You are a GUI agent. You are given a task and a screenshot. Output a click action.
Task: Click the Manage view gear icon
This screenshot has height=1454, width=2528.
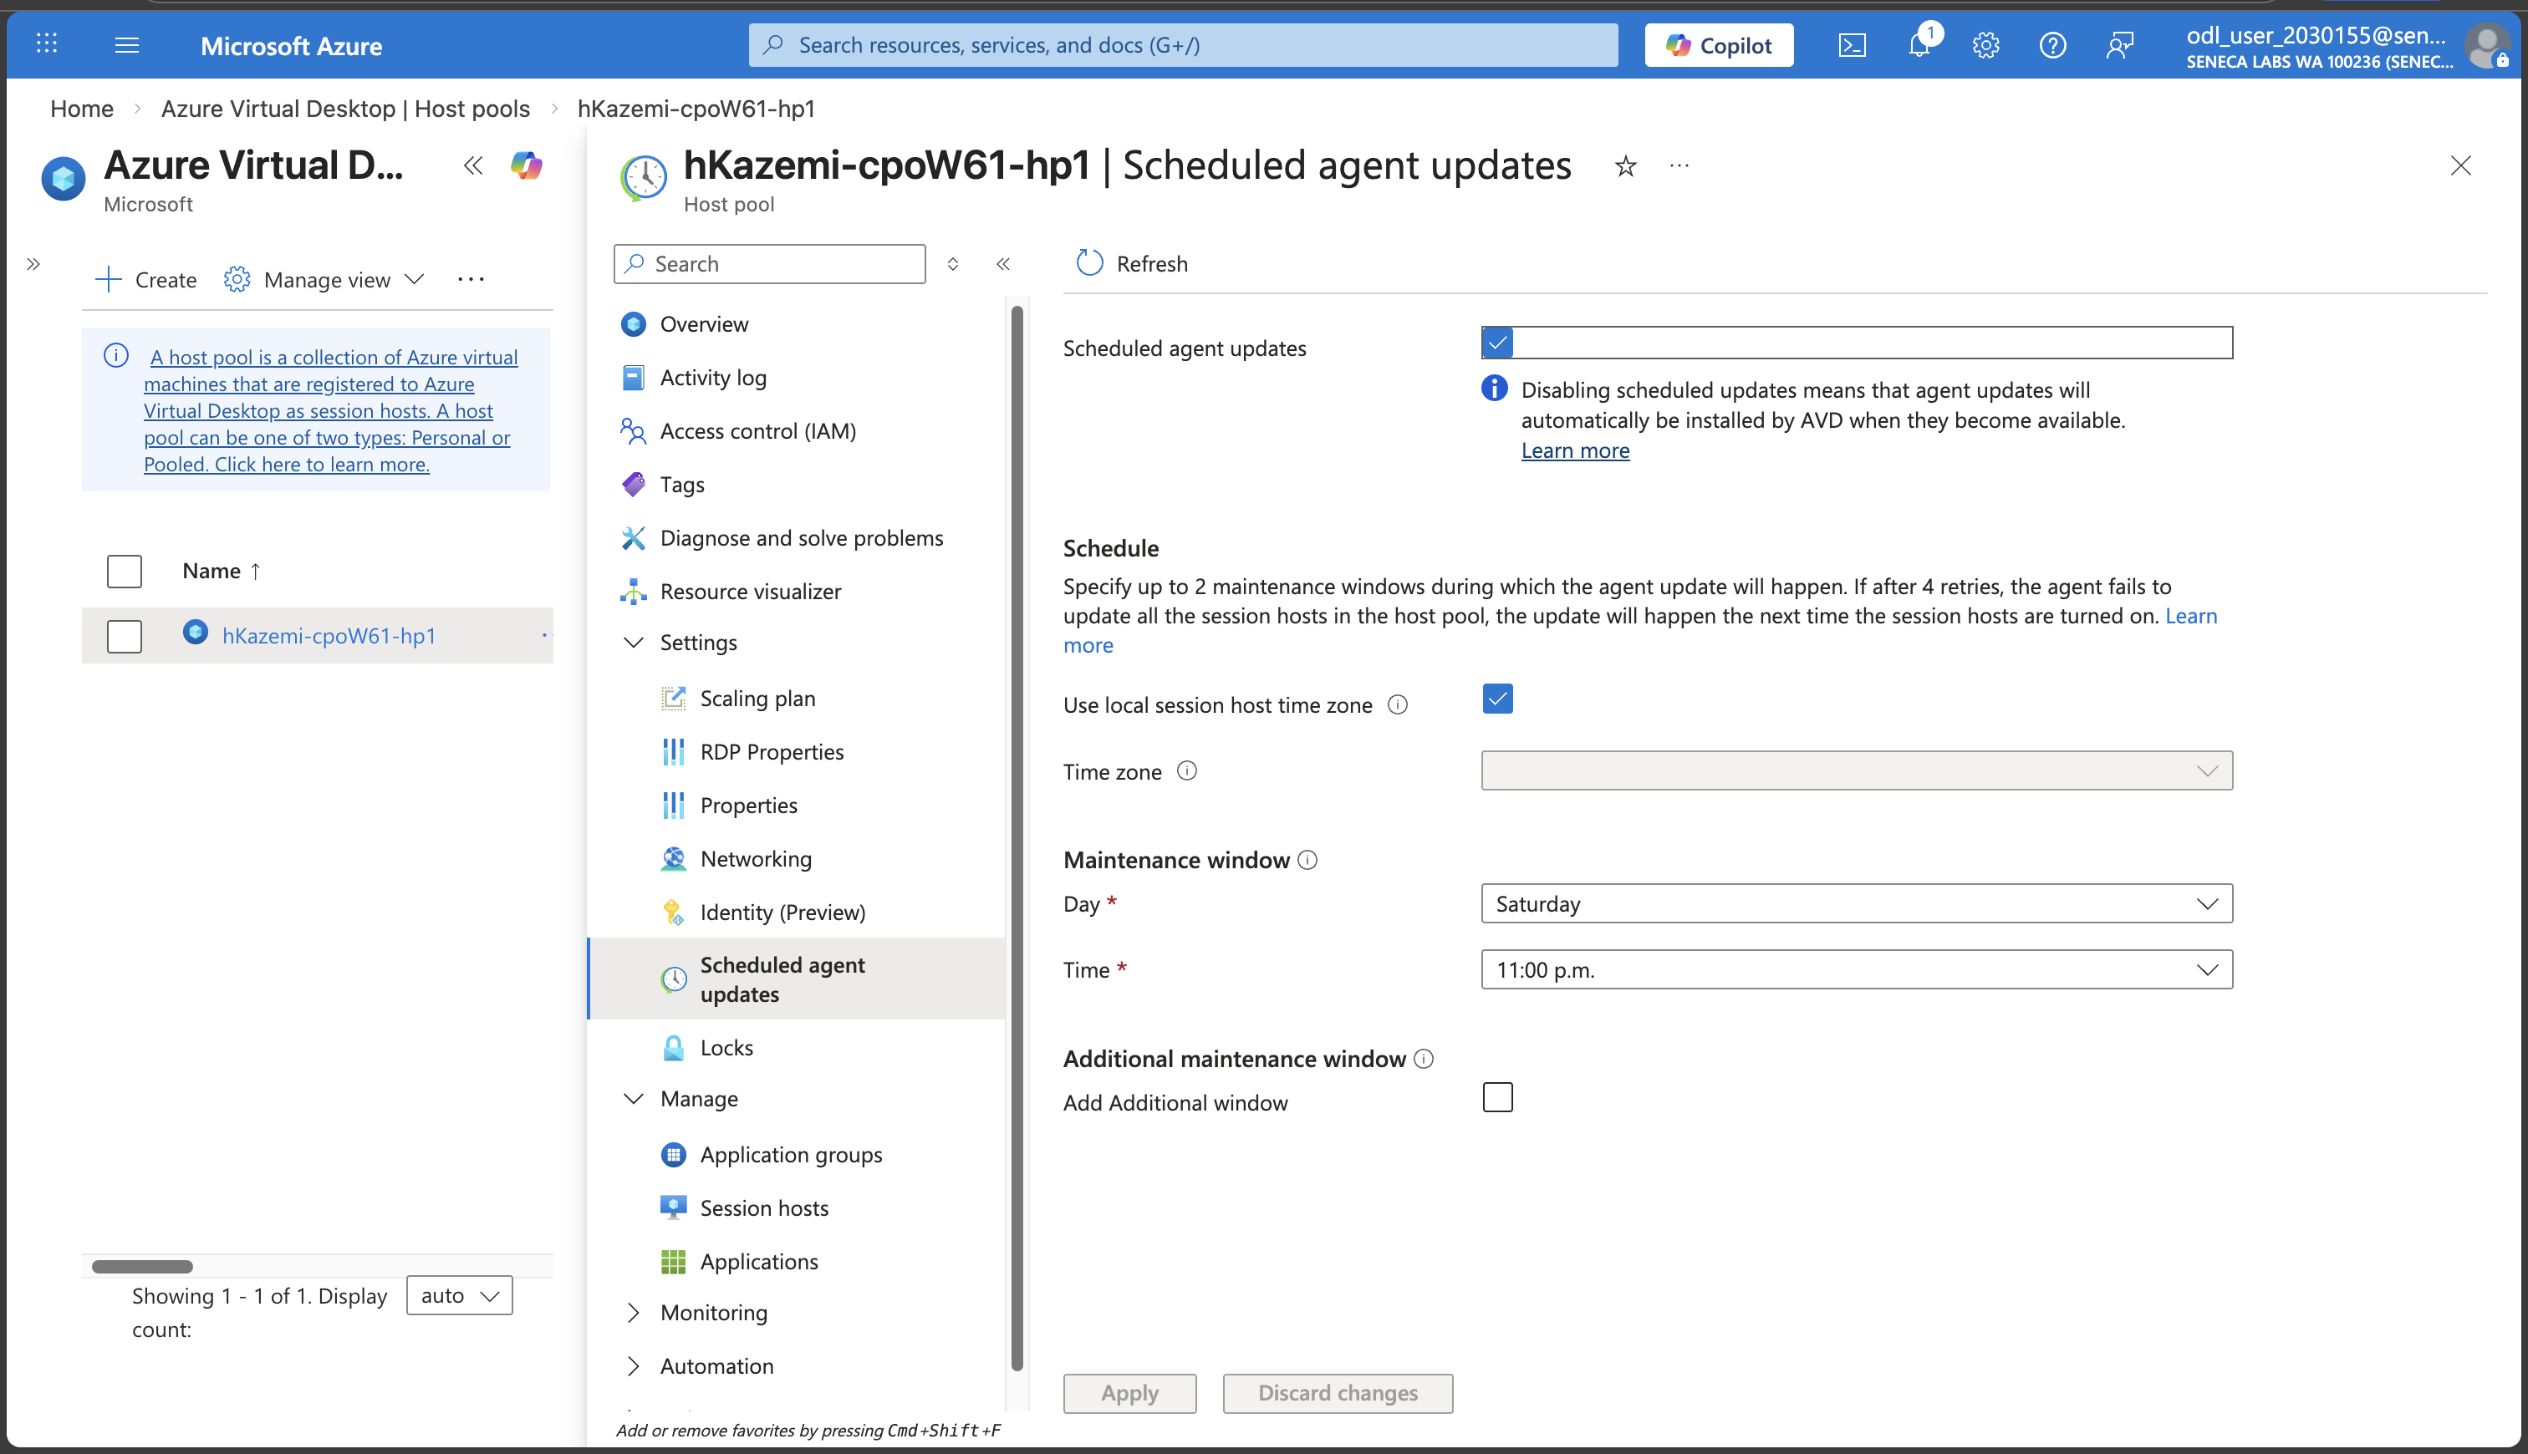(237, 280)
